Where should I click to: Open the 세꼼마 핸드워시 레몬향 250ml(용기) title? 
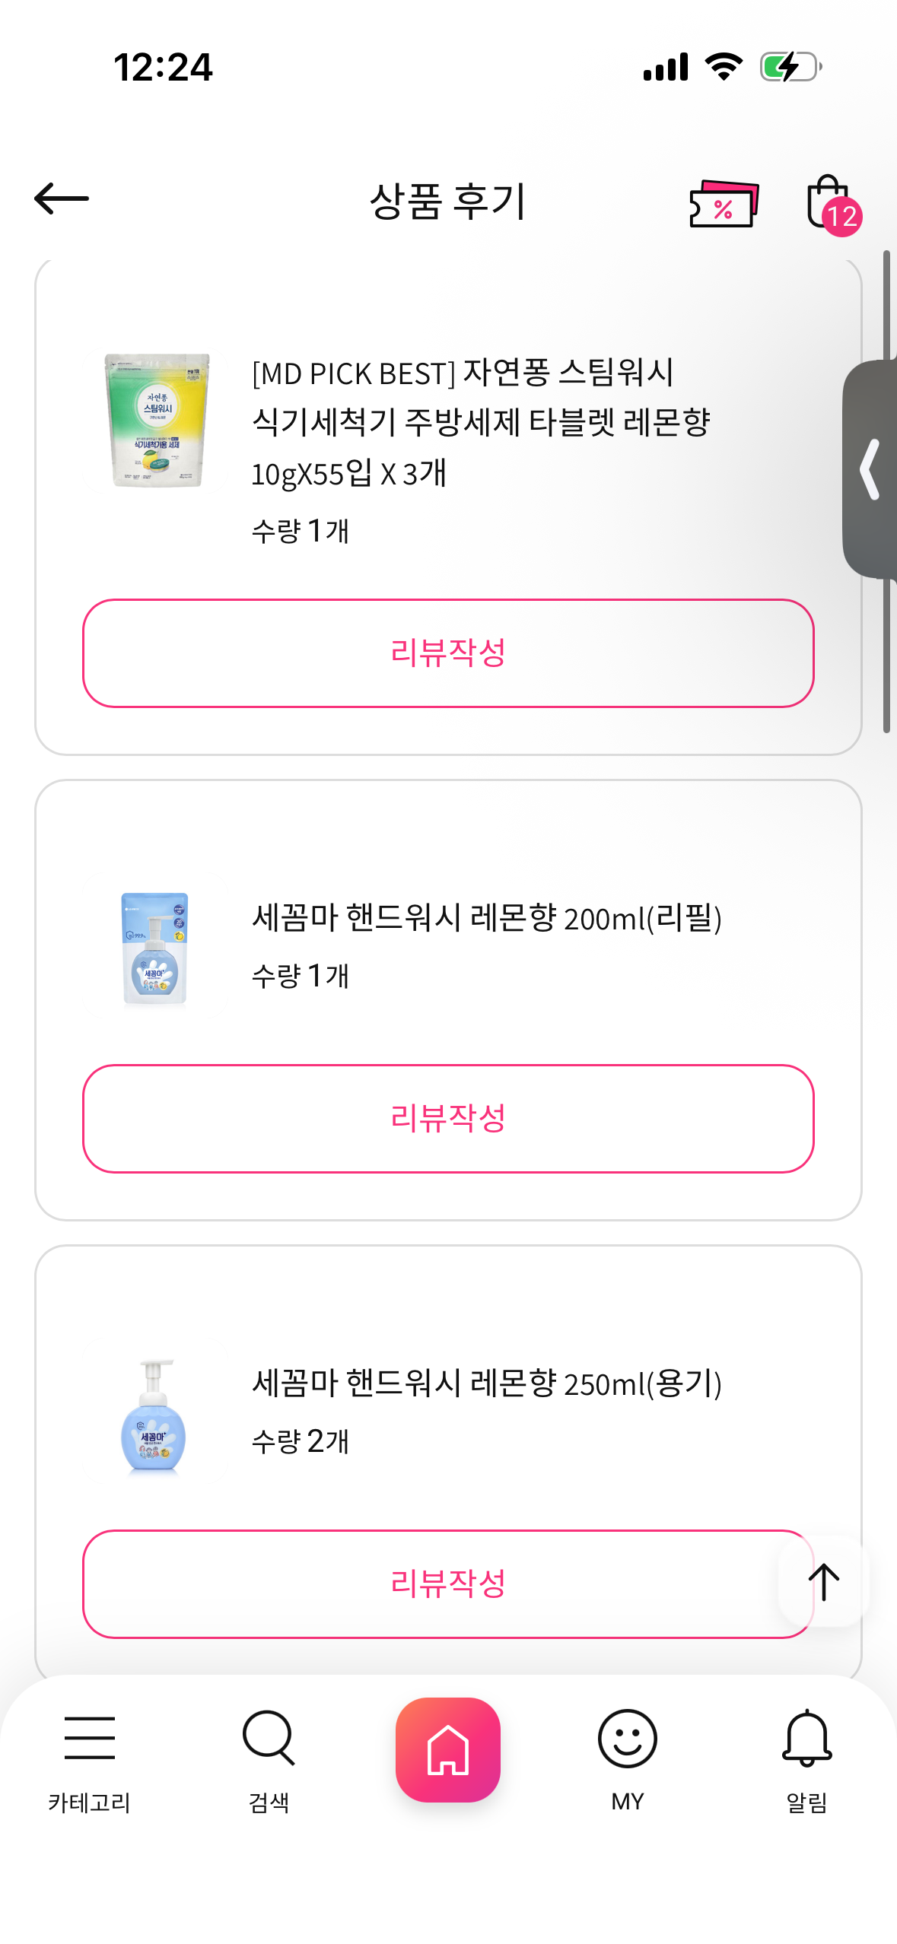click(x=487, y=1383)
